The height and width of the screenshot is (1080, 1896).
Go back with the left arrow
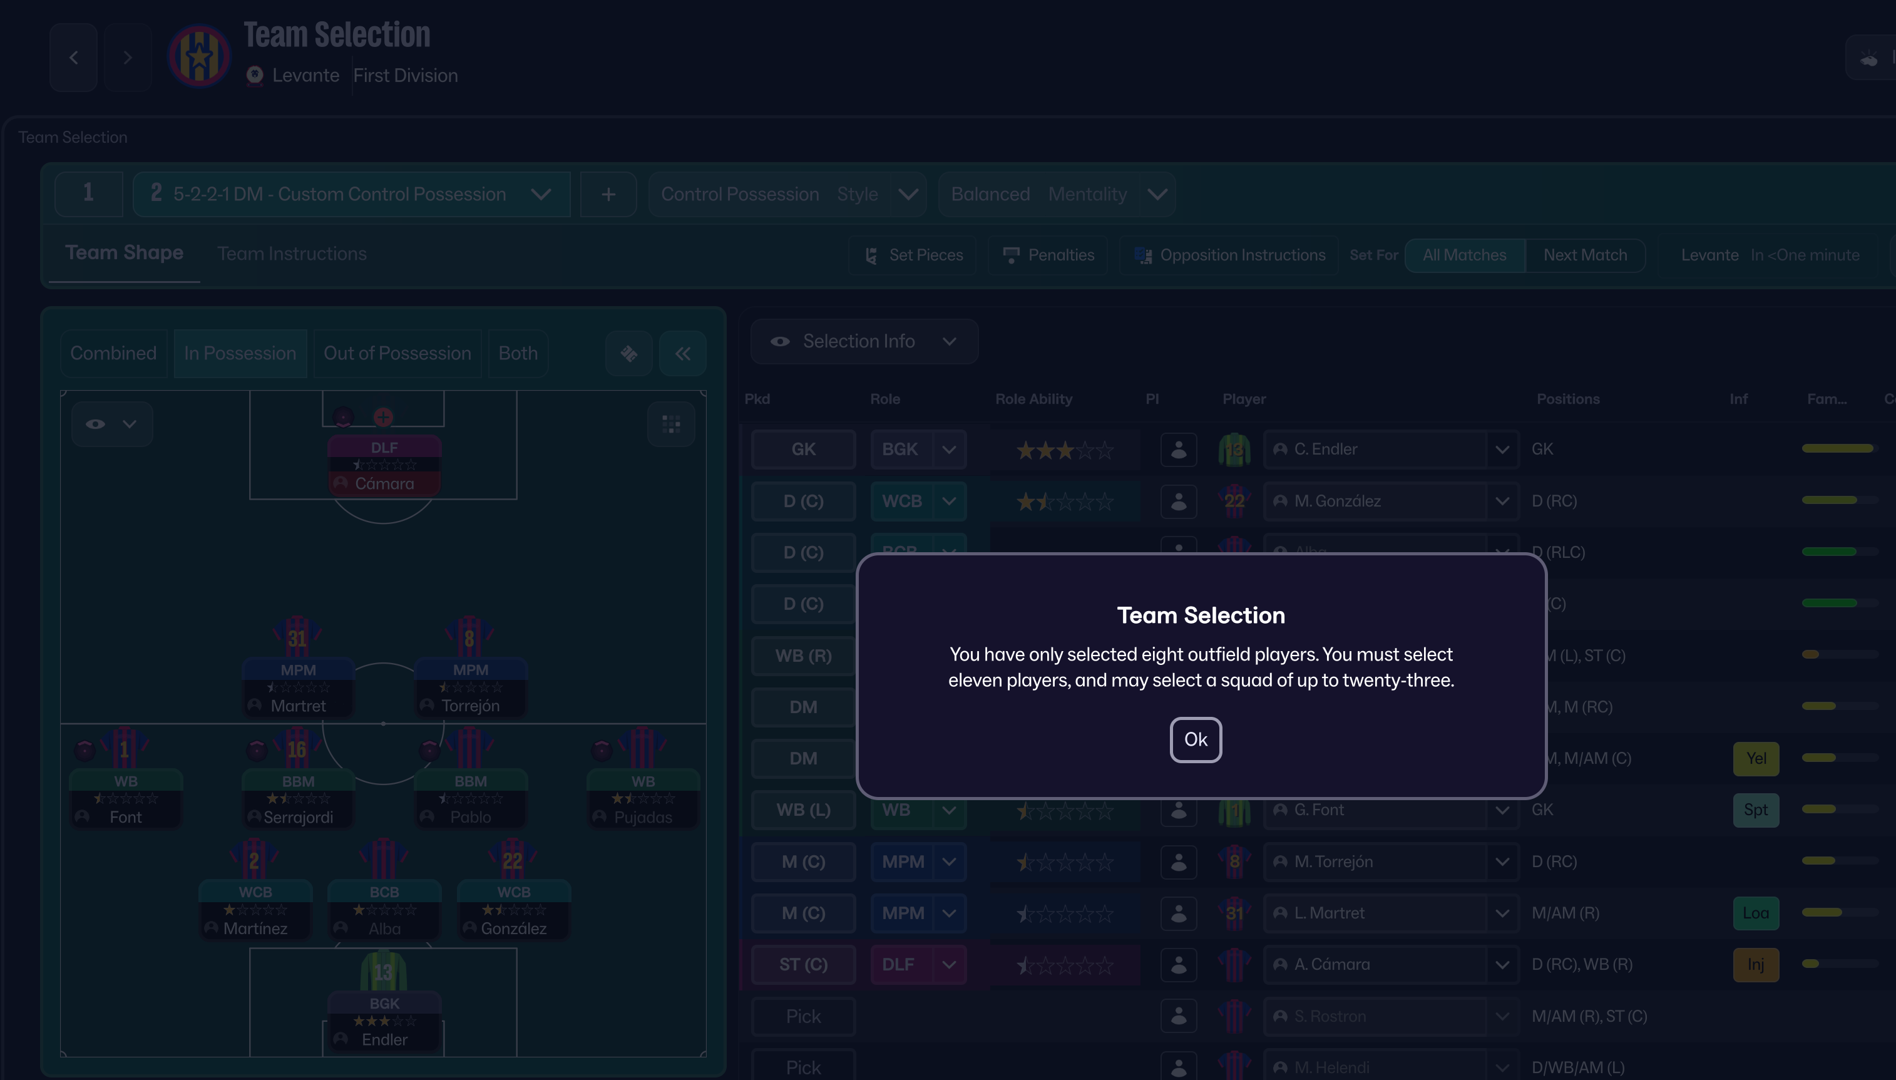click(x=73, y=57)
